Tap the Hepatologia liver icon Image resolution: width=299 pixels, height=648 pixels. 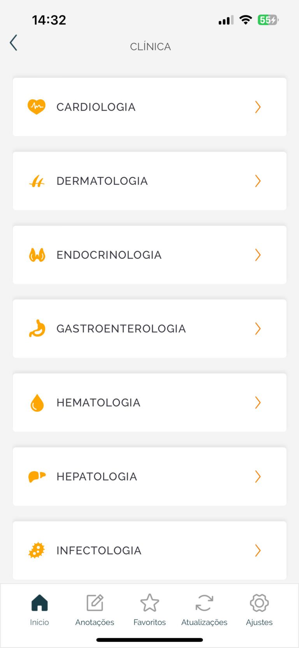coord(37,476)
